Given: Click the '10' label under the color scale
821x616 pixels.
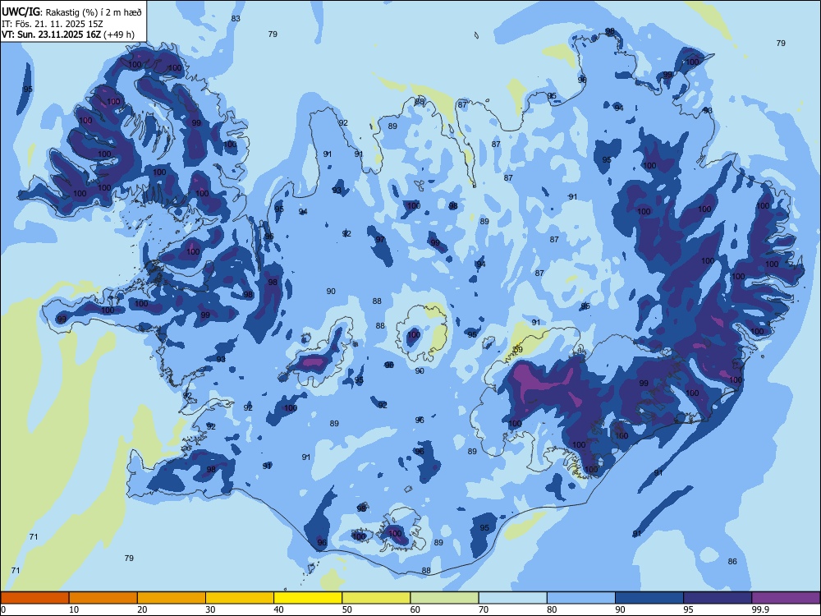Looking at the screenshot, I should [x=74, y=609].
